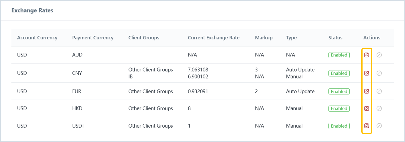Disable the HKD exchange rate

(x=379, y=108)
